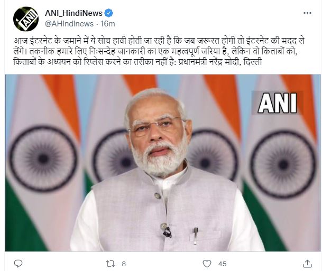Like the tweet with heart icon
The width and height of the screenshot is (331, 271).
click(x=207, y=264)
